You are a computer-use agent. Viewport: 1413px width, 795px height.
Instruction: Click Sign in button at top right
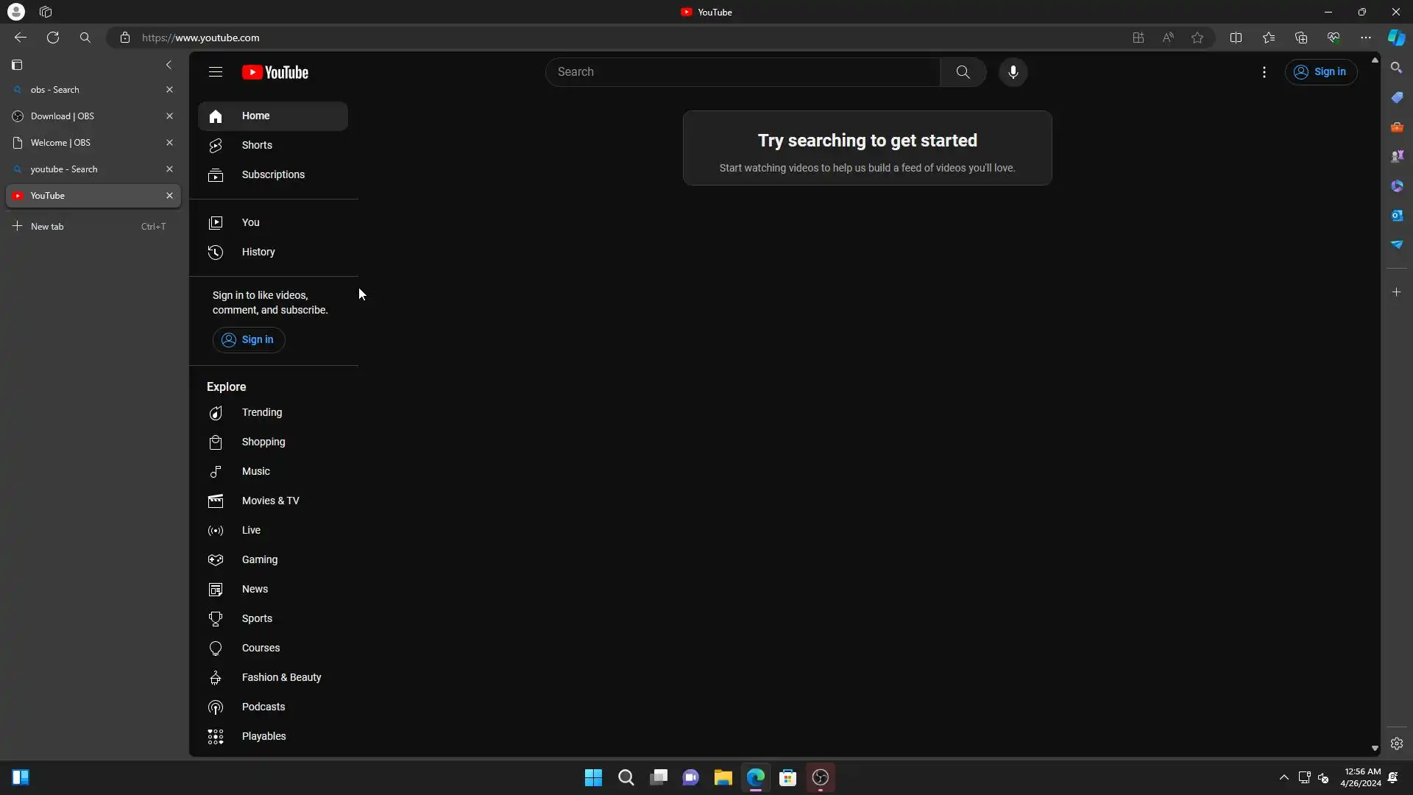coord(1320,72)
